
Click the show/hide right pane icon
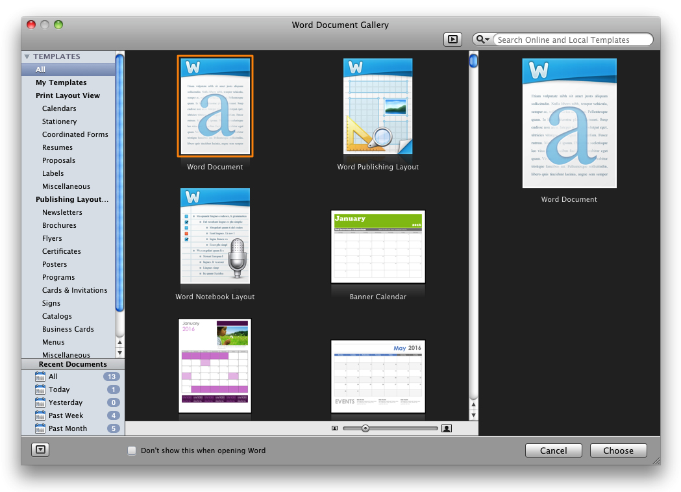[452, 40]
